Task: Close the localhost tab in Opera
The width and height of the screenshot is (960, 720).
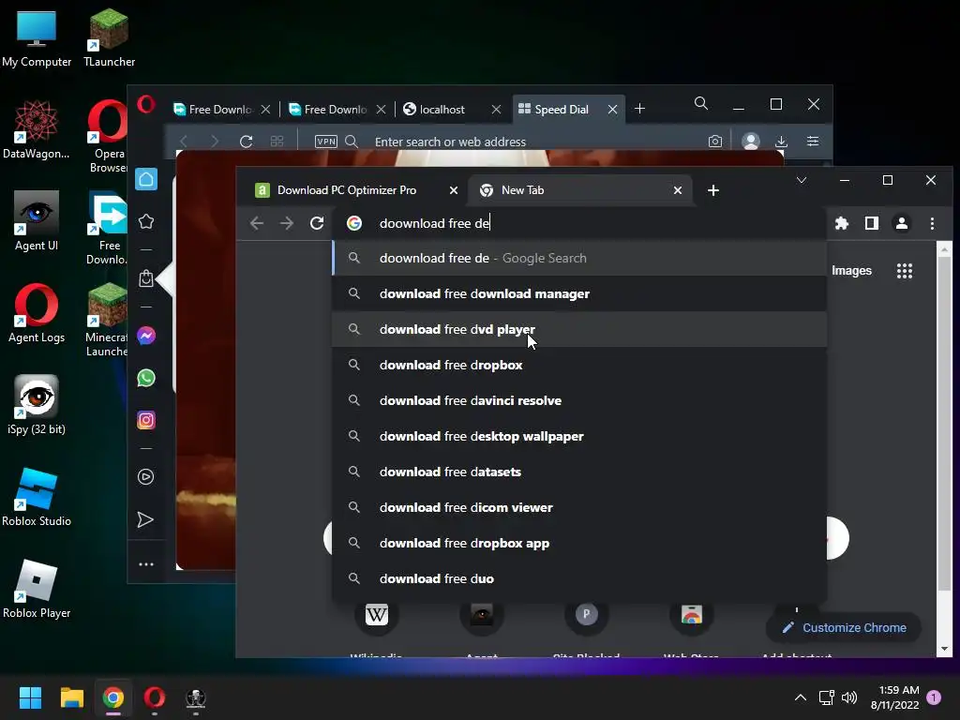Action: click(497, 109)
